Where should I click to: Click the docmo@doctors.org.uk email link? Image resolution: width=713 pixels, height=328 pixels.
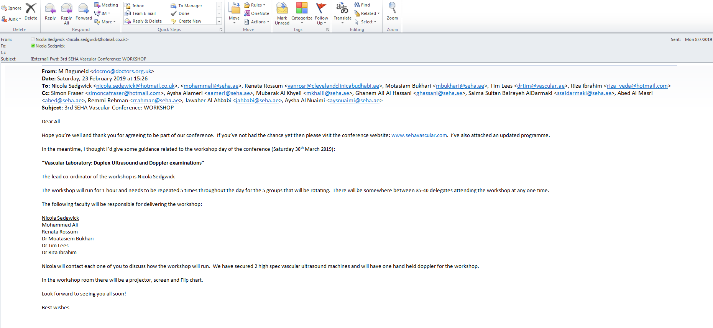pos(122,71)
